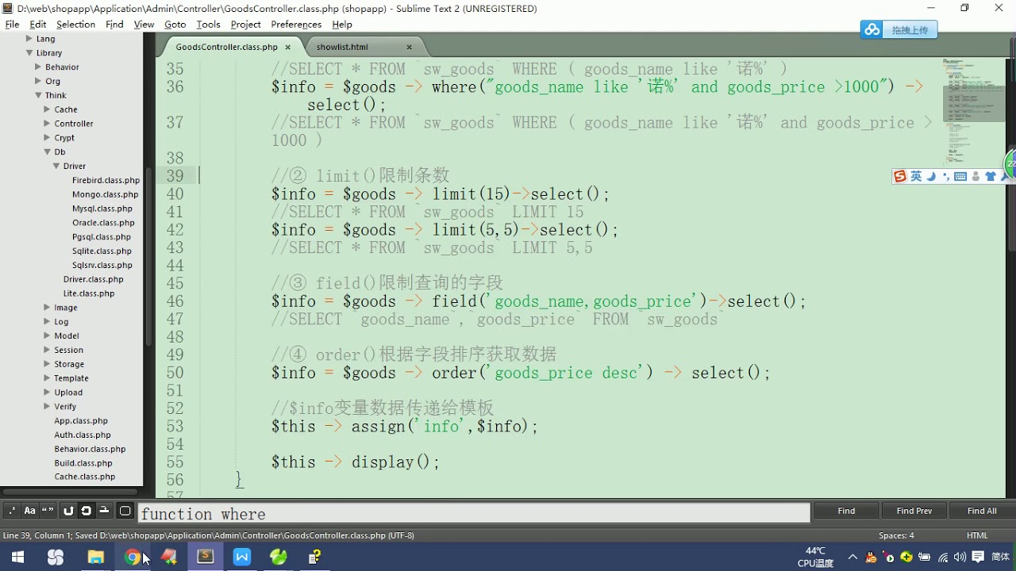This screenshot has height=571, width=1016.
Task: Click the code minimap
Action: 972,111
